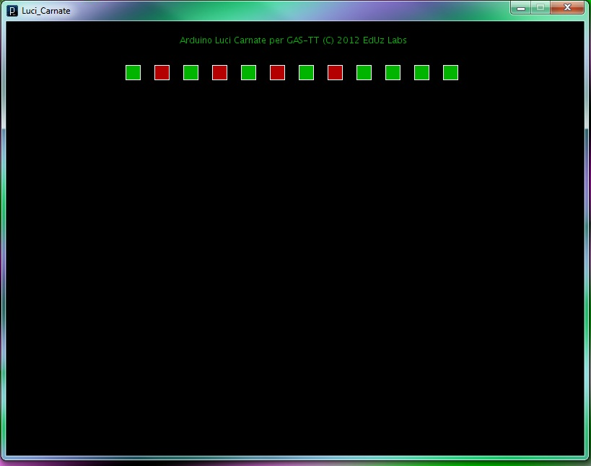Toggle the sixth square, colored red
This screenshot has width=591, height=466.
[x=277, y=72]
